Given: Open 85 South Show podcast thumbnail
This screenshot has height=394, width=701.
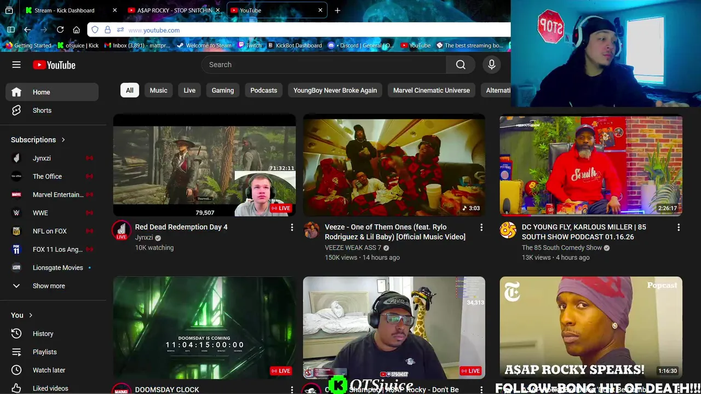Looking at the screenshot, I should [x=591, y=165].
